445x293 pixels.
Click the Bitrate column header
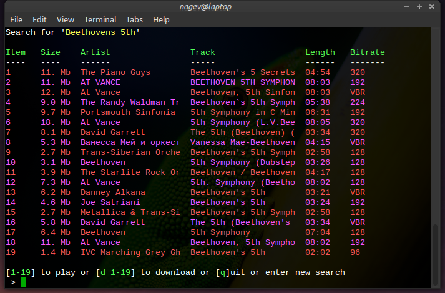[368, 52]
